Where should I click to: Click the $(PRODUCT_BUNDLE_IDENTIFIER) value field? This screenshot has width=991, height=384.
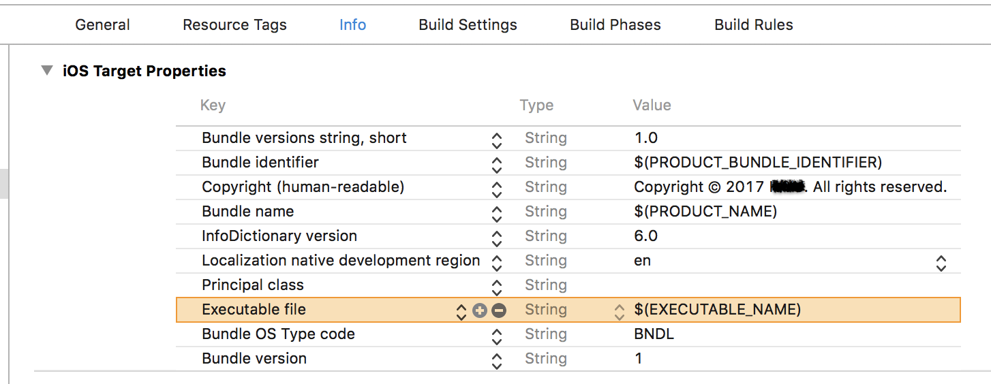click(757, 163)
